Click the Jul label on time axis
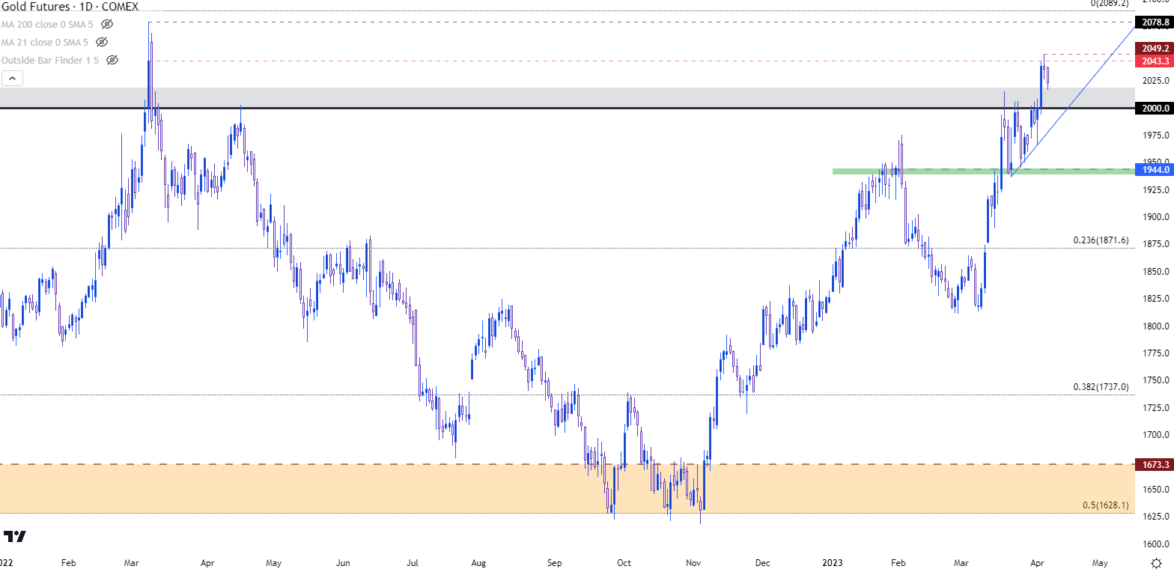 (x=412, y=562)
